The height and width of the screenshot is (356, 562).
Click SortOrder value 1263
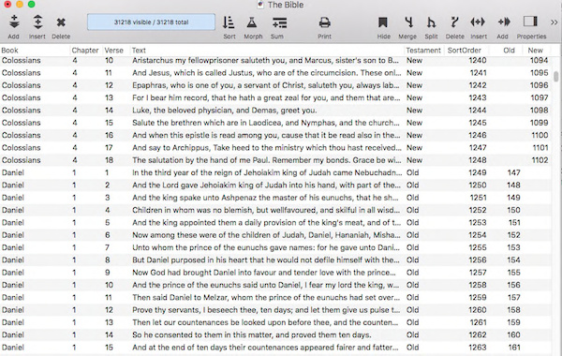[x=478, y=348]
